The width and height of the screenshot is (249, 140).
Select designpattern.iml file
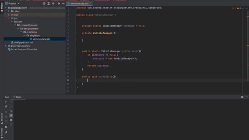coord(22,42)
